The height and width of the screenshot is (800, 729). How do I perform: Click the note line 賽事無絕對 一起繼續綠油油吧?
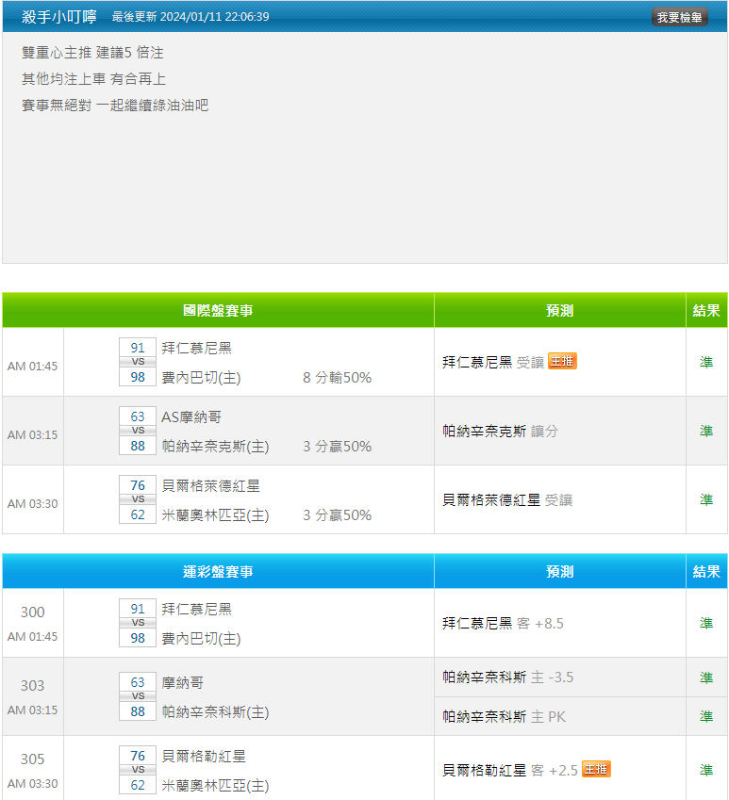coord(115,106)
